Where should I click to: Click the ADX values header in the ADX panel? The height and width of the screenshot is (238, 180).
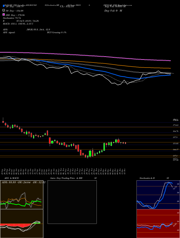point(23,182)
